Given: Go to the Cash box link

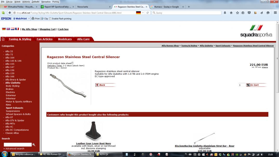Looking at the screenshot, I should [x=63, y=29].
